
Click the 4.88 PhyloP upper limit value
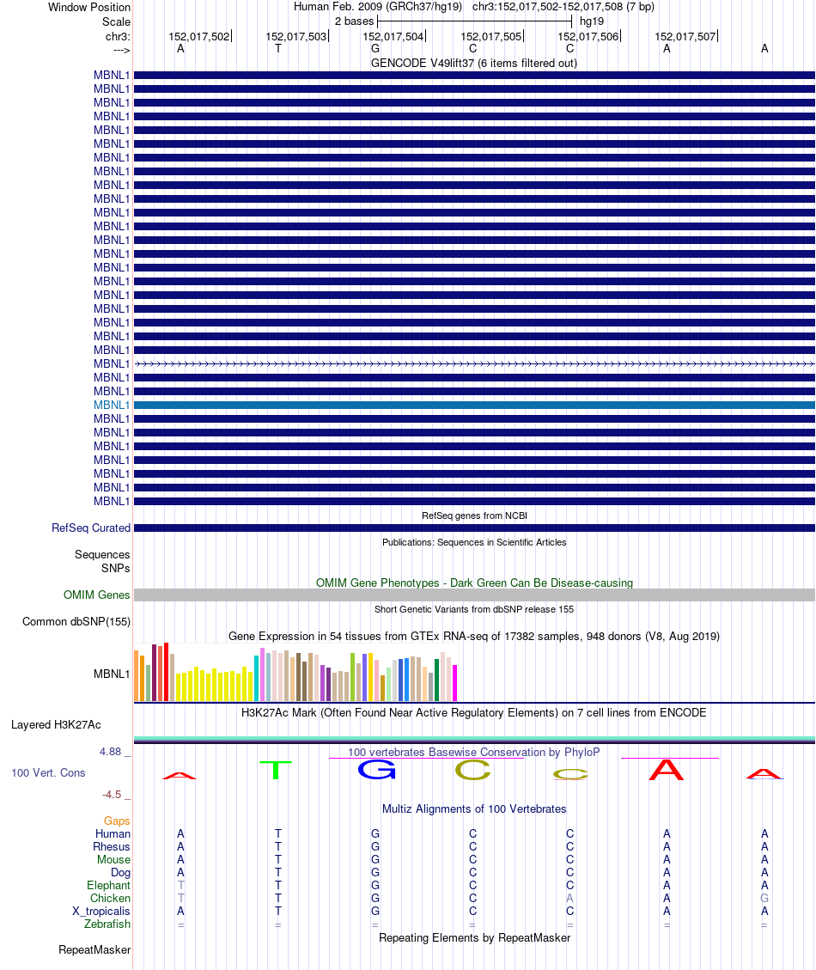(111, 752)
